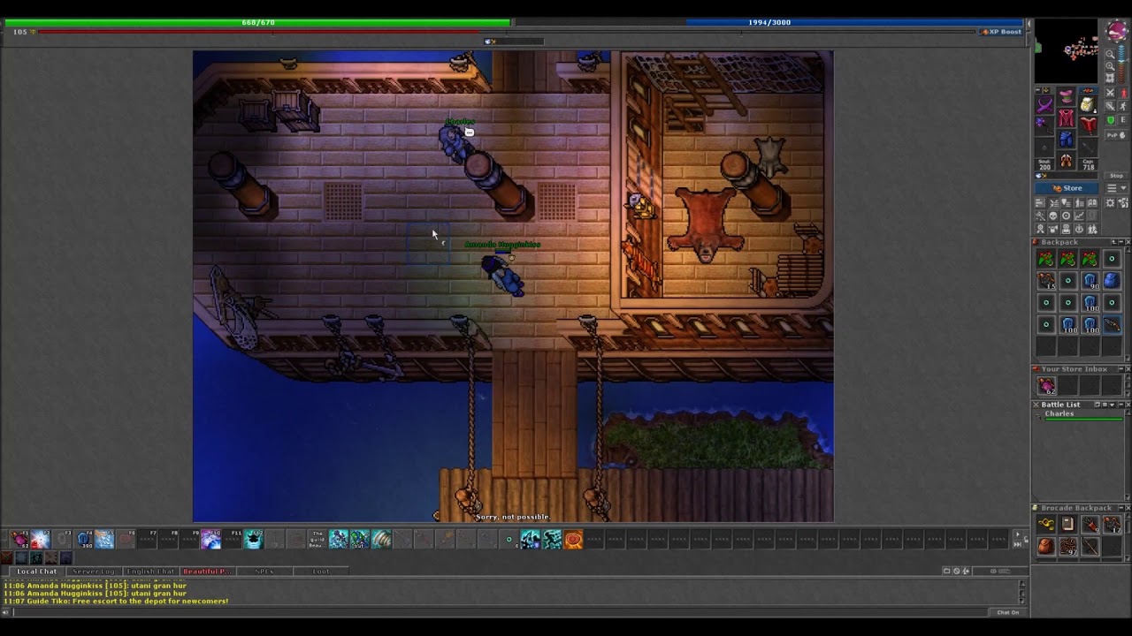Viewport: 1132px width, 636px height.
Task: Click the chat console scrollbar
Action: coord(1024,592)
